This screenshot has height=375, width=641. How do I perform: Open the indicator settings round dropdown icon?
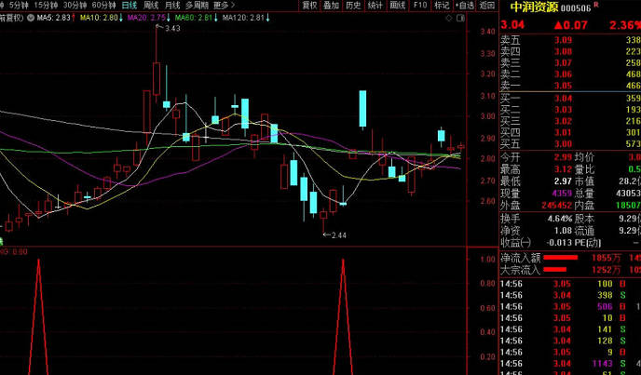(x=31, y=18)
